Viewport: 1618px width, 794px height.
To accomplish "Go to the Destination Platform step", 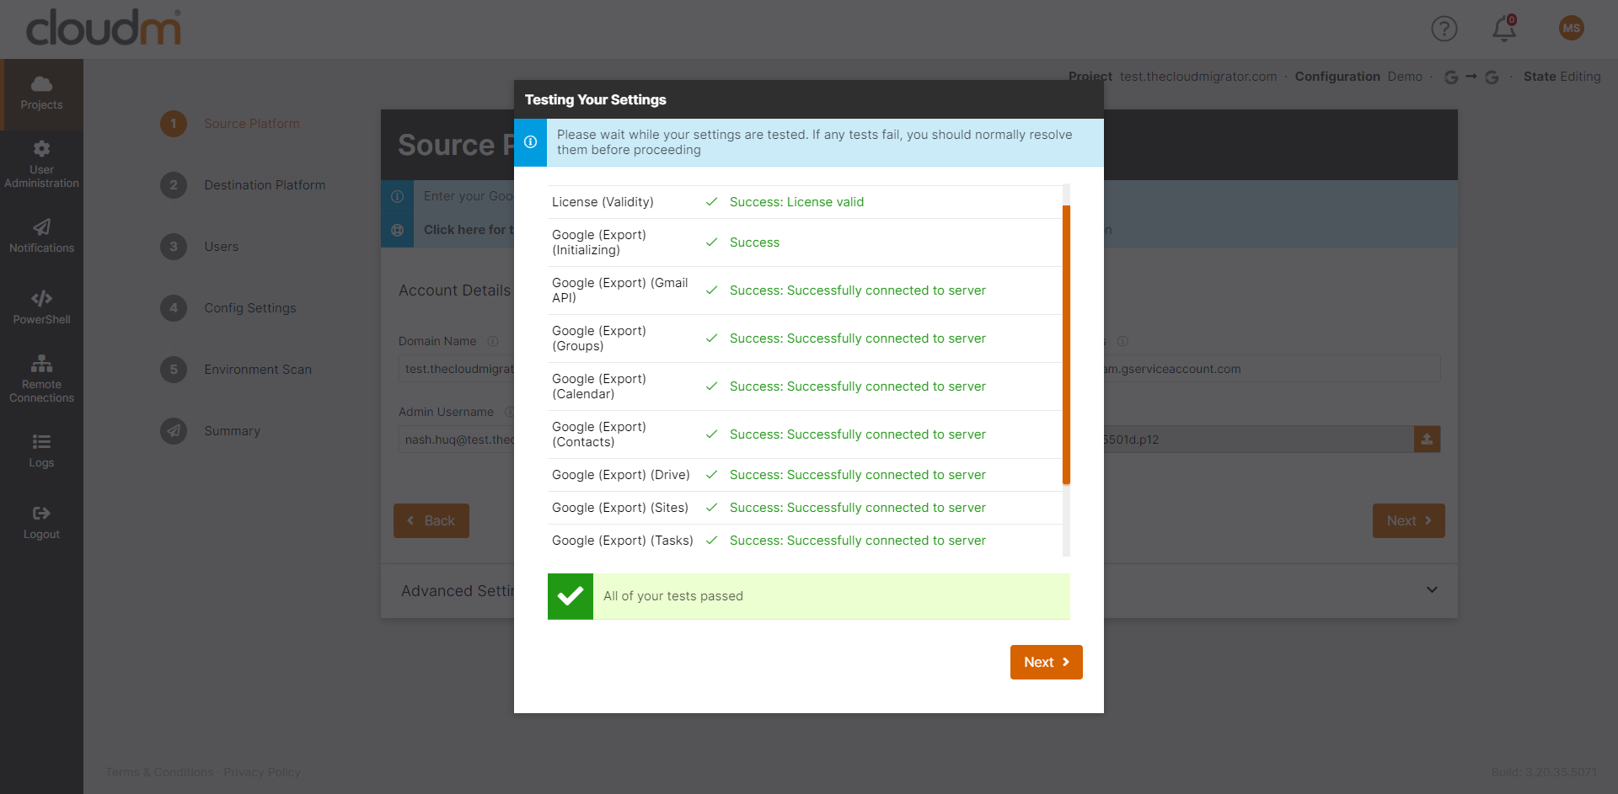I will coord(265,184).
